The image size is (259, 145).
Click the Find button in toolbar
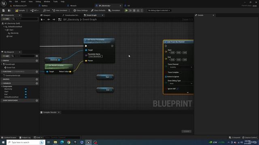47,10
